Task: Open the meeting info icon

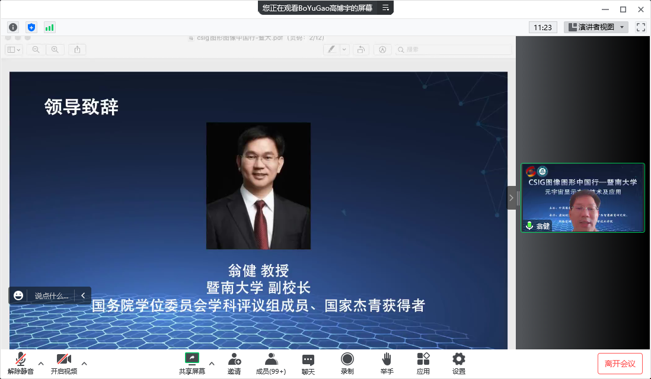Action: (13, 27)
